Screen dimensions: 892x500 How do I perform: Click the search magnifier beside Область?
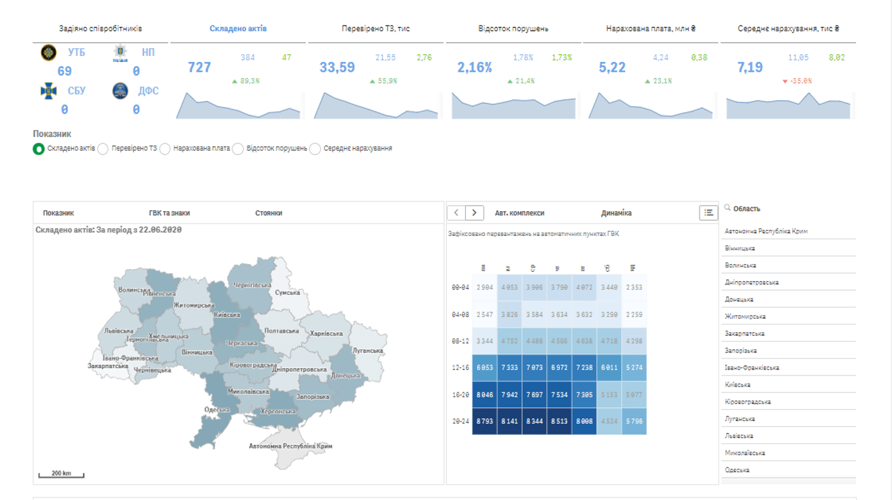[x=726, y=209]
